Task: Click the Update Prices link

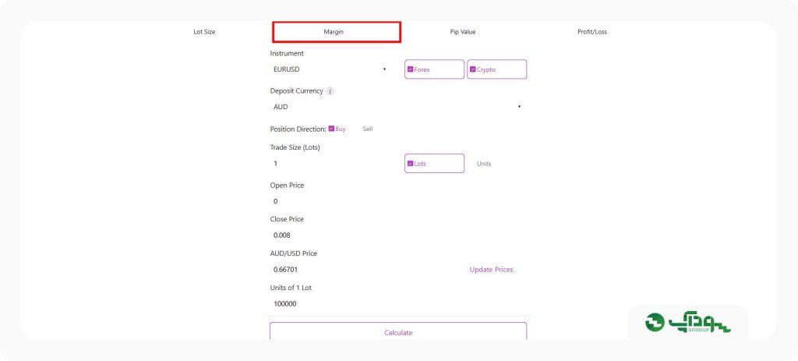Action: (491, 269)
